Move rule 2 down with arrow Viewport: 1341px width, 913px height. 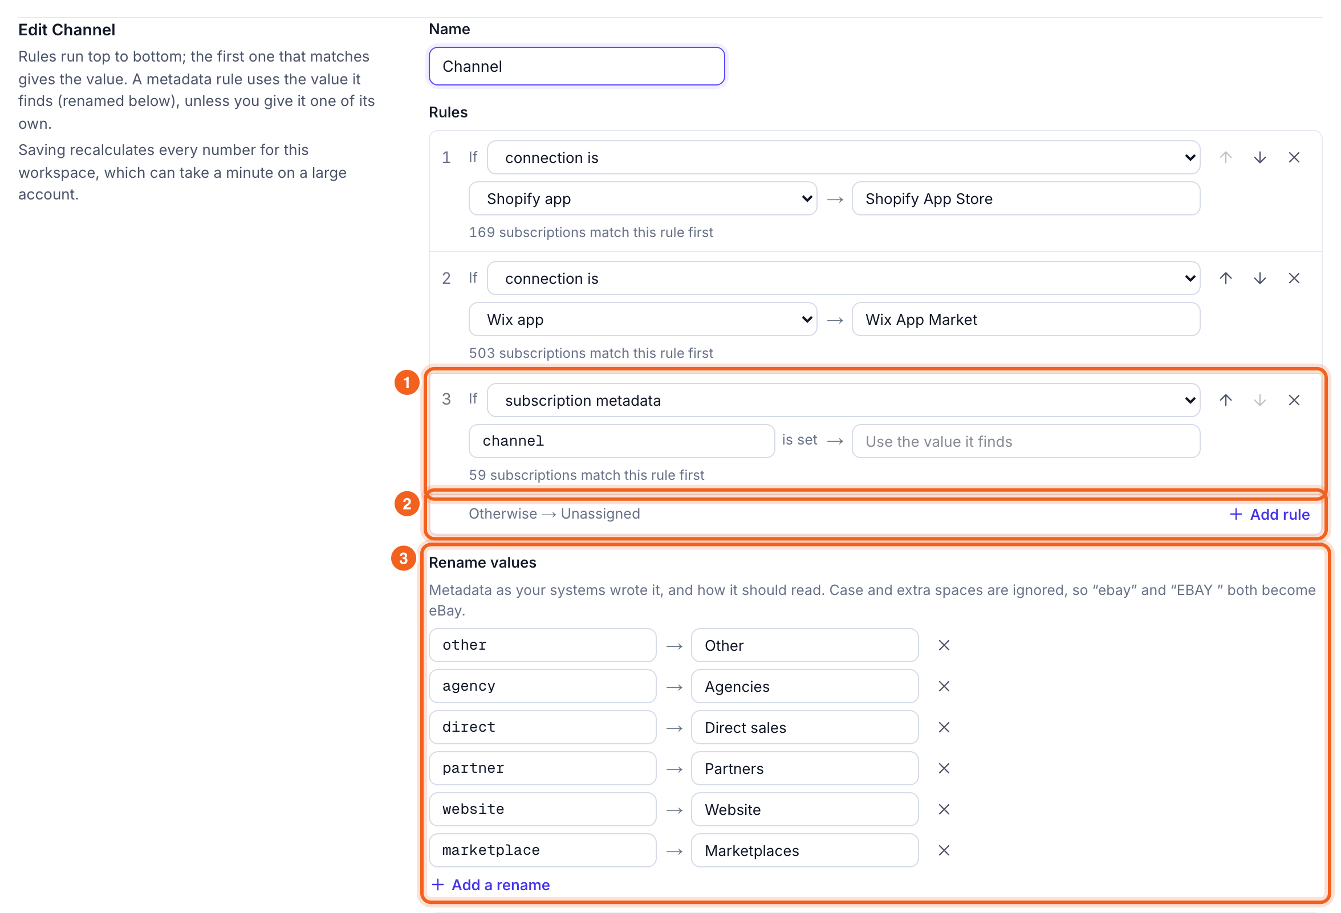click(x=1259, y=279)
